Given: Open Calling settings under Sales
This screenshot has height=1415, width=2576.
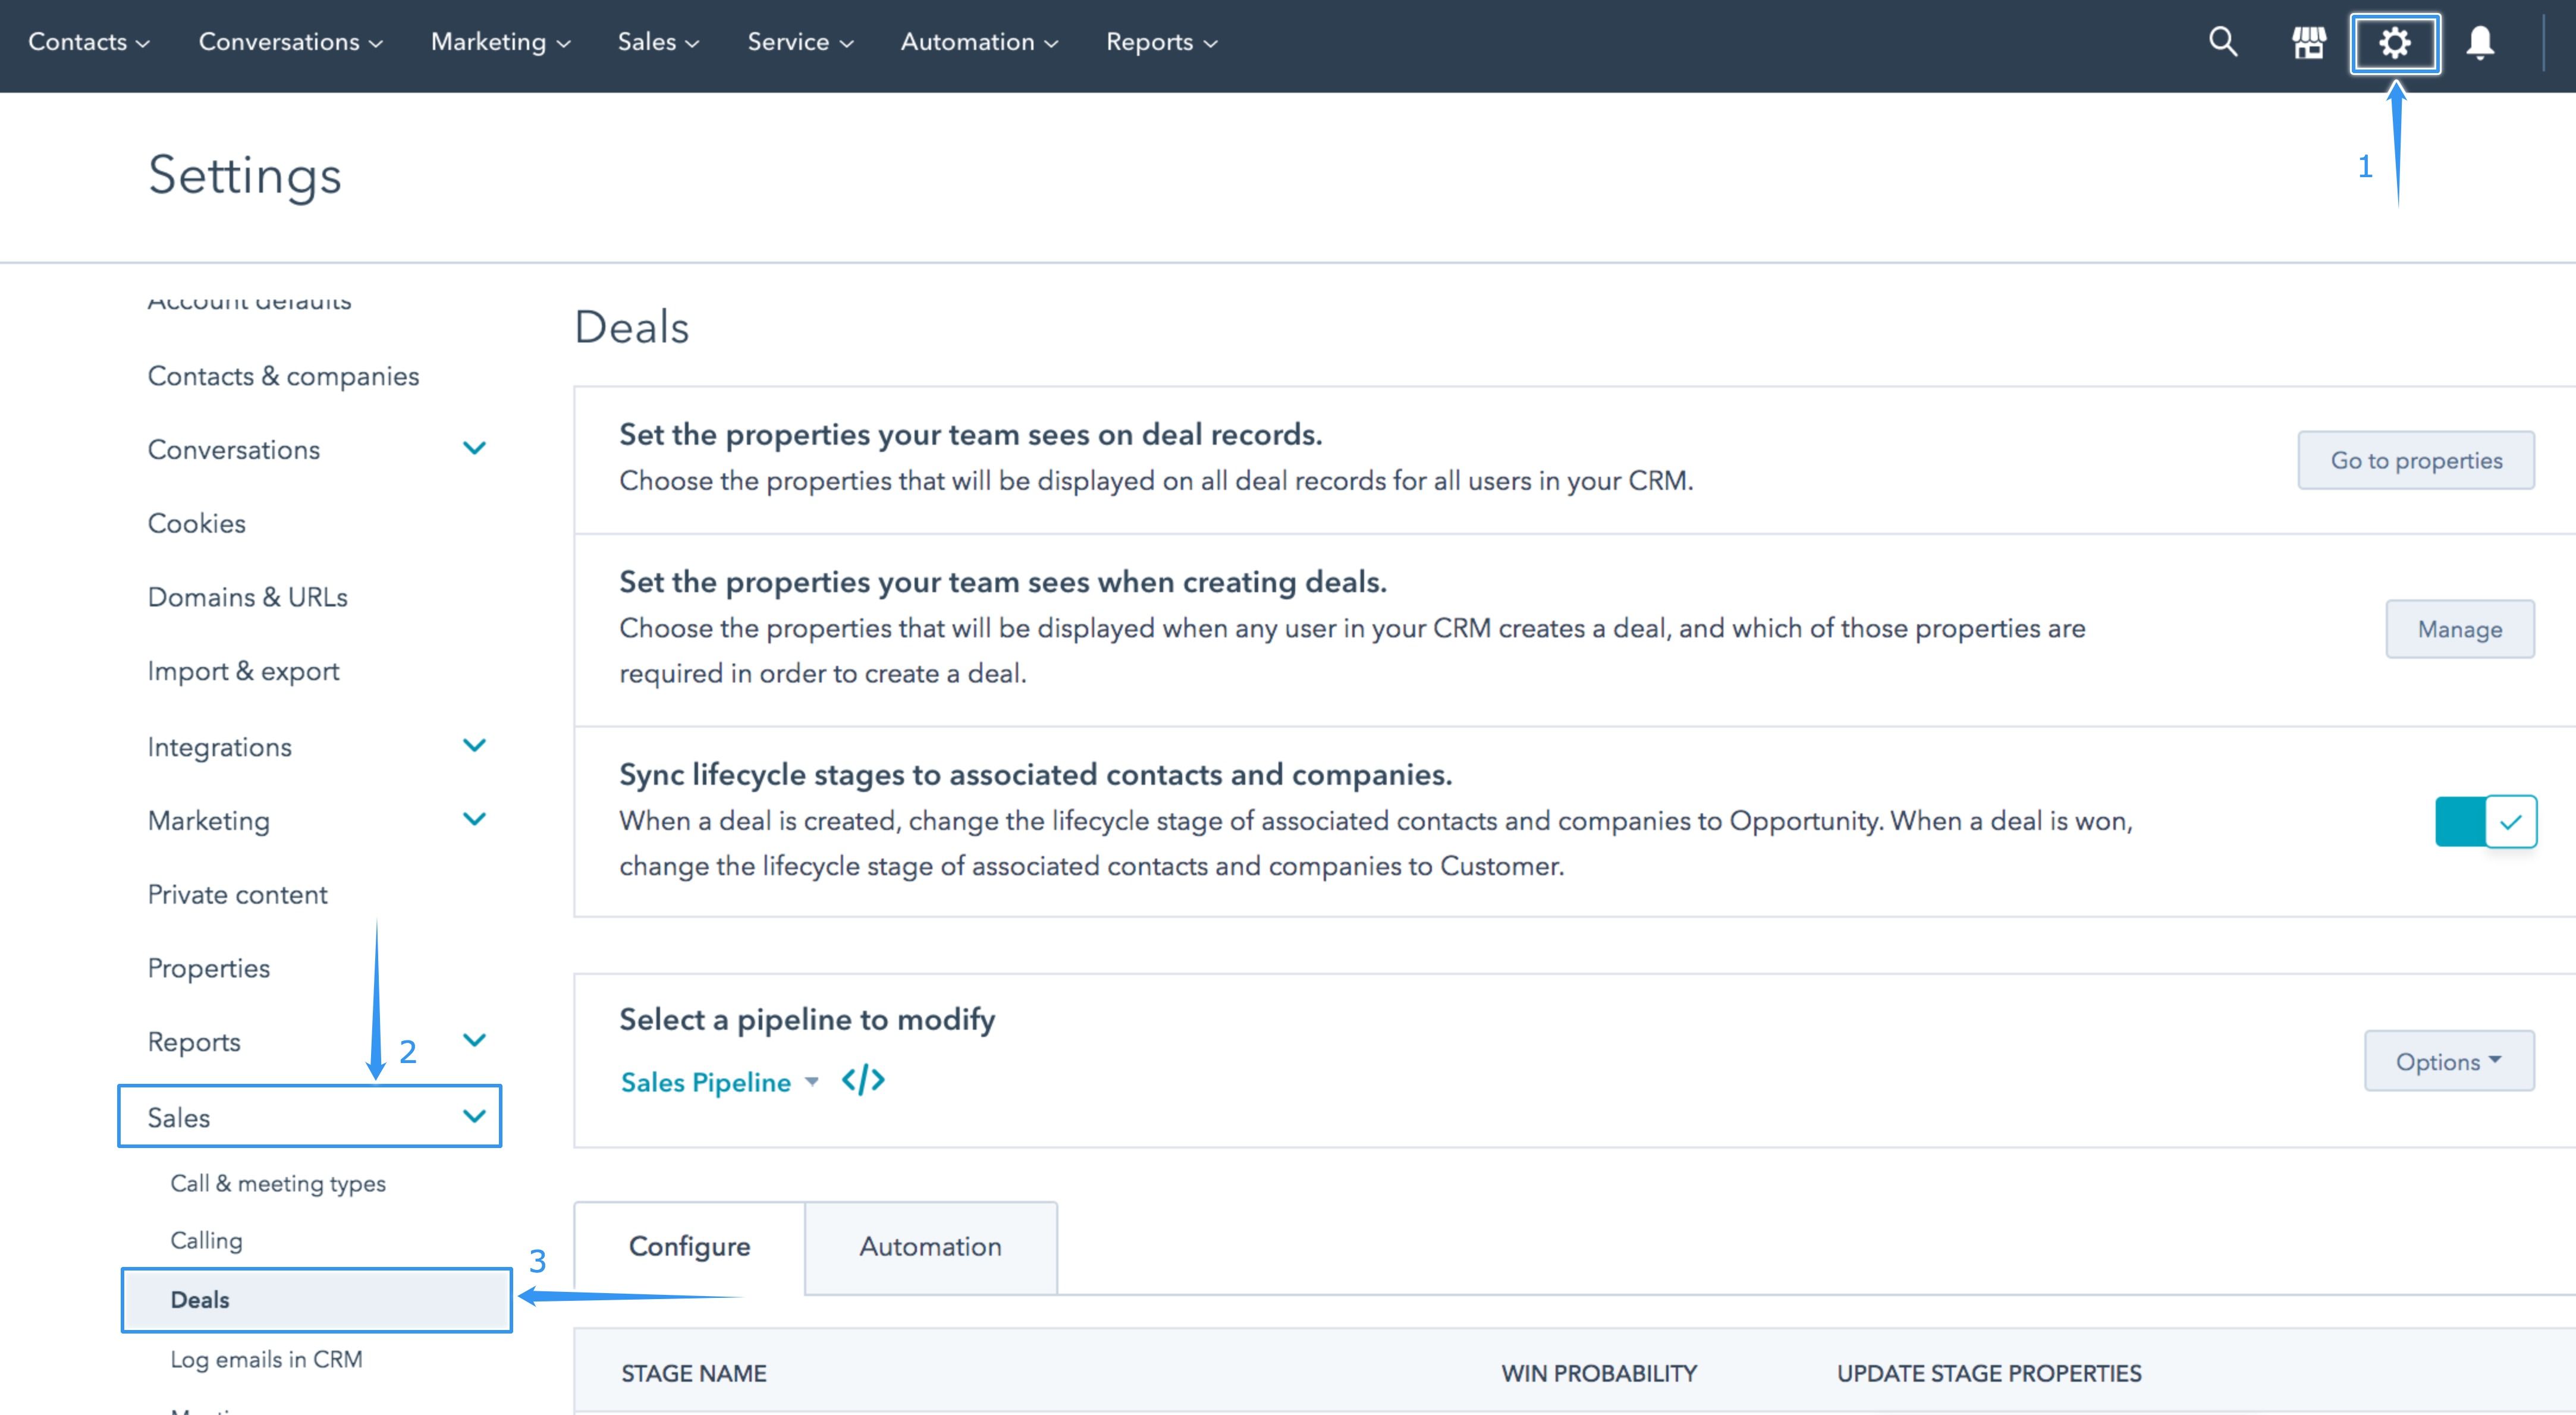Looking at the screenshot, I should (206, 1240).
